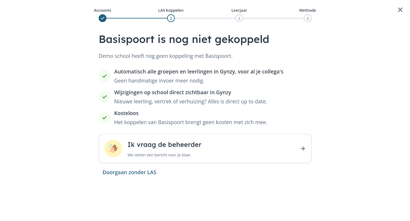Screen dimensions: 410x221
Task: Select step 3 circle for Leerjaar
Action: (239, 18)
